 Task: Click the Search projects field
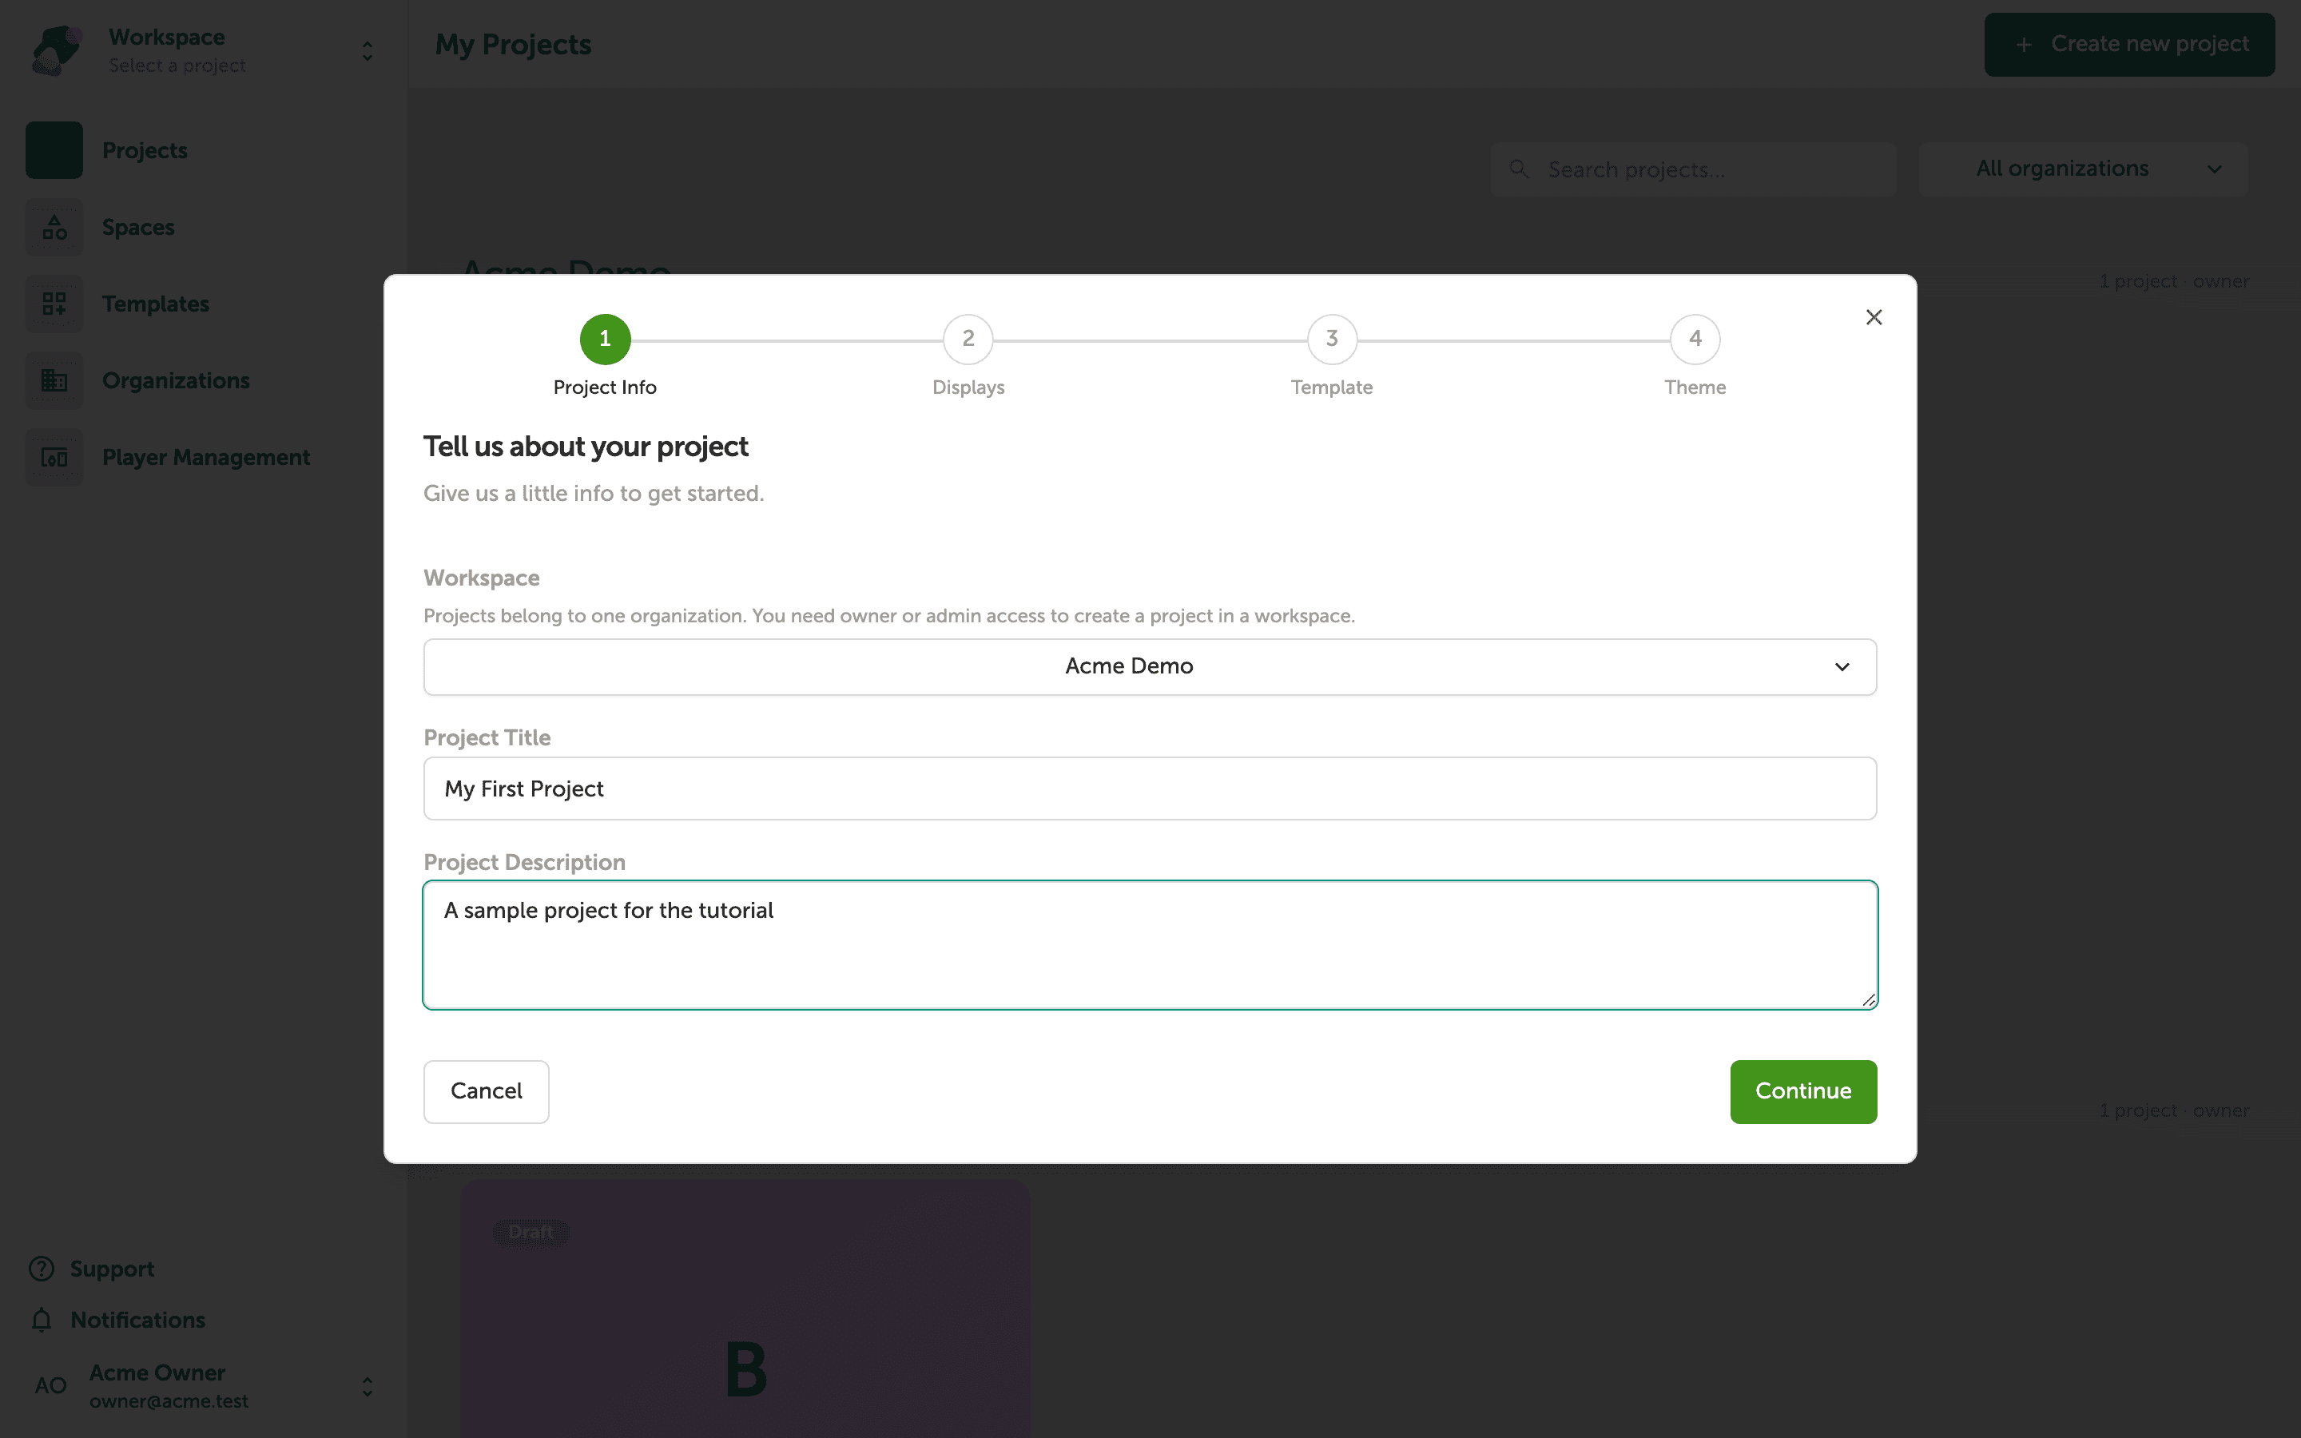click(1694, 169)
